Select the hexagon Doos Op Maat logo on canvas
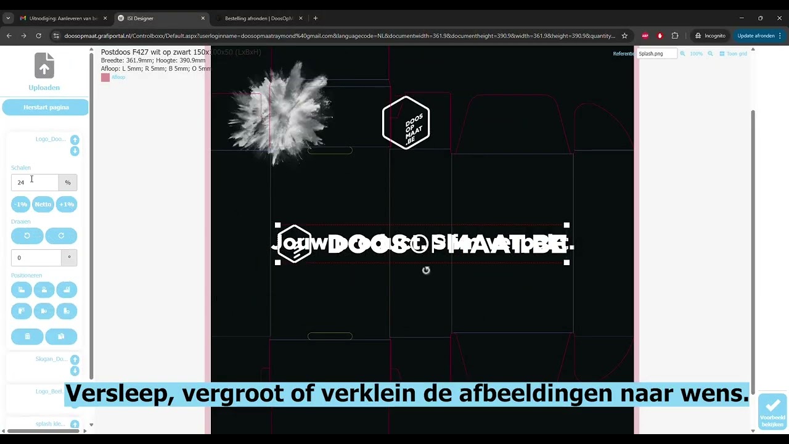The image size is (789, 444). [406, 122]
